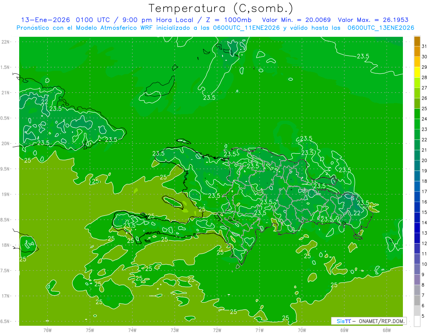Click the "17N" latitude axis label

pyautogui.click(x=5, y=296)
